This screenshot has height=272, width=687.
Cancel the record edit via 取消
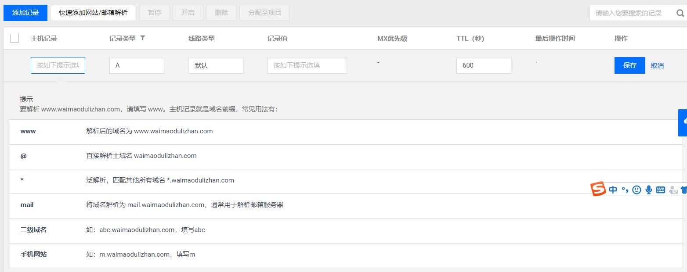[657, 65]
